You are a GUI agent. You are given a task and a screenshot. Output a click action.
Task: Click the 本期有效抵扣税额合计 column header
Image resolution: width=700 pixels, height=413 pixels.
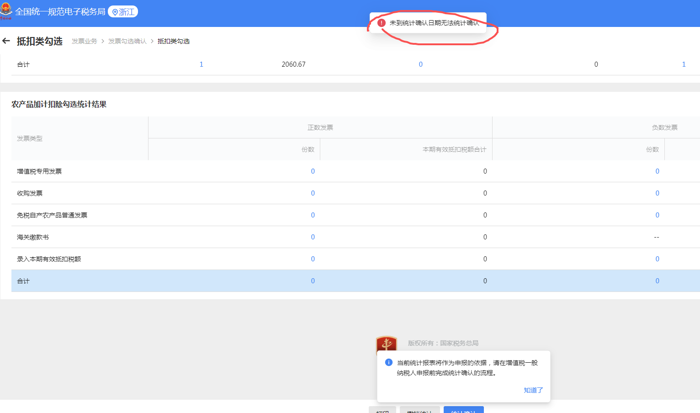point(454,149)
